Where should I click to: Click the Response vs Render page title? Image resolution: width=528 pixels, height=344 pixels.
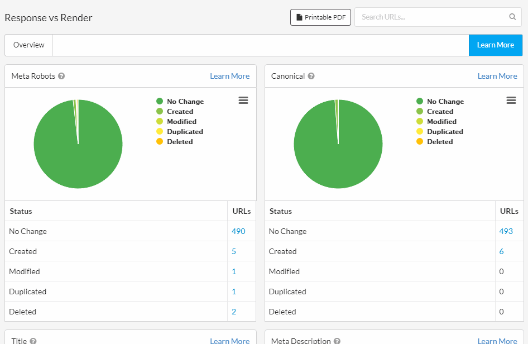point(49,18)
